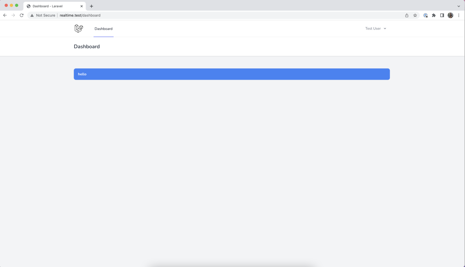Viewport: 465px width, 267px height.
Task: Click the browser forward arrow
Action: [x=13, y=15]
